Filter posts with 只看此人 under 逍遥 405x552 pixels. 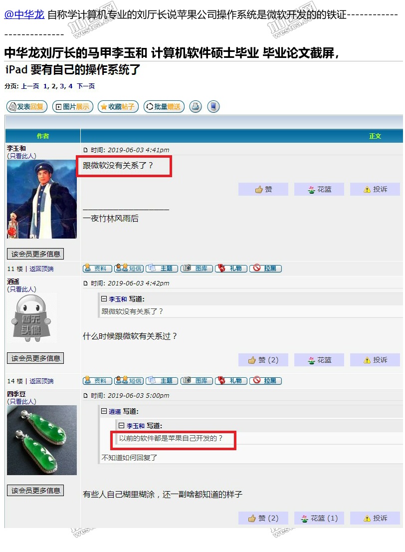22,289
